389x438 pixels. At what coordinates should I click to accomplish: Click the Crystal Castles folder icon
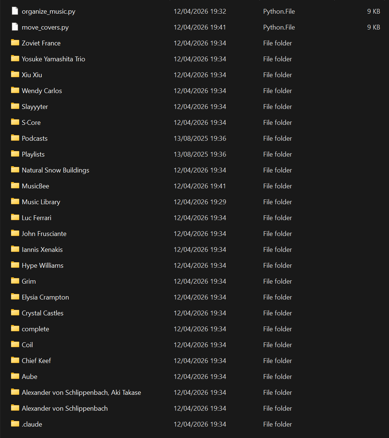pos(15,312)
